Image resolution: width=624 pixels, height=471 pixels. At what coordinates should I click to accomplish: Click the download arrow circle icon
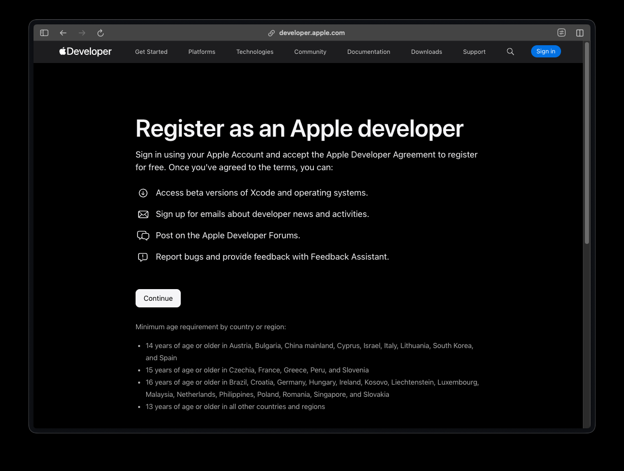tap(143, 193)
